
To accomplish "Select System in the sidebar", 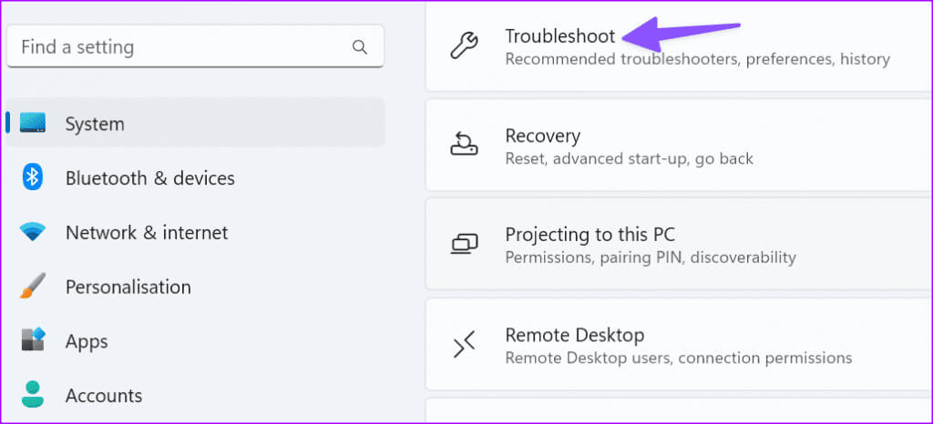I will (x=195, y=123).
